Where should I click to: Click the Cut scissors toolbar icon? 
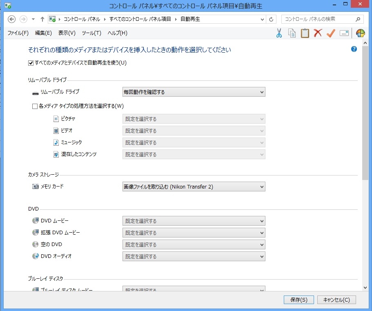(279, 33)
